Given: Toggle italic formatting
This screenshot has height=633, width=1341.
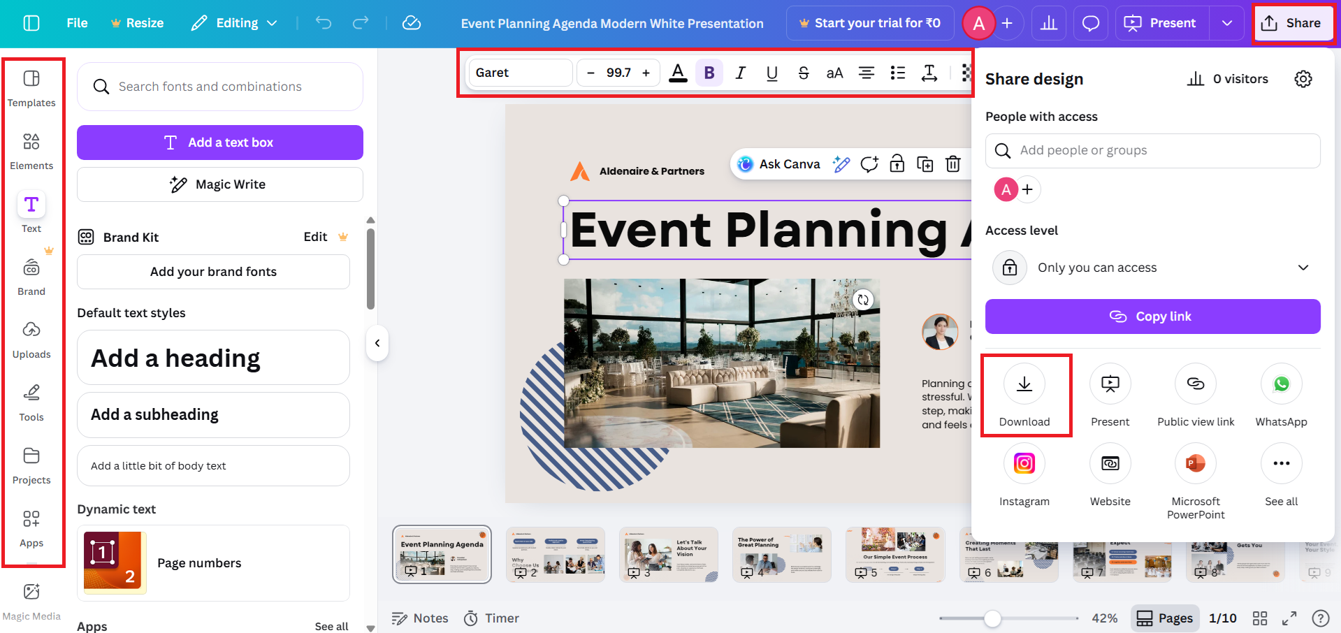Looking at the screenshot, I should [740, 72].
